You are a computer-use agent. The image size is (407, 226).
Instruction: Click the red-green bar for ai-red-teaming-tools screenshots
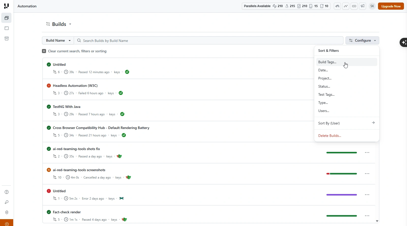[342, 174]
